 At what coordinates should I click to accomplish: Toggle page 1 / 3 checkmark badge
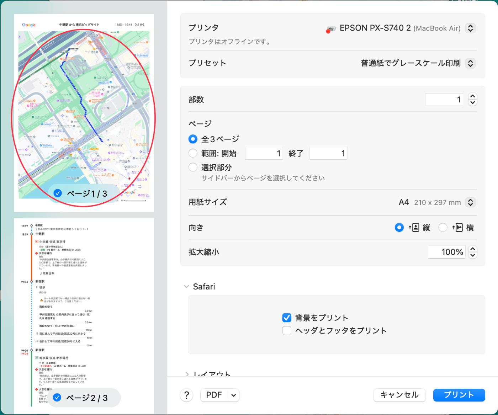click(x=58, y=193)
